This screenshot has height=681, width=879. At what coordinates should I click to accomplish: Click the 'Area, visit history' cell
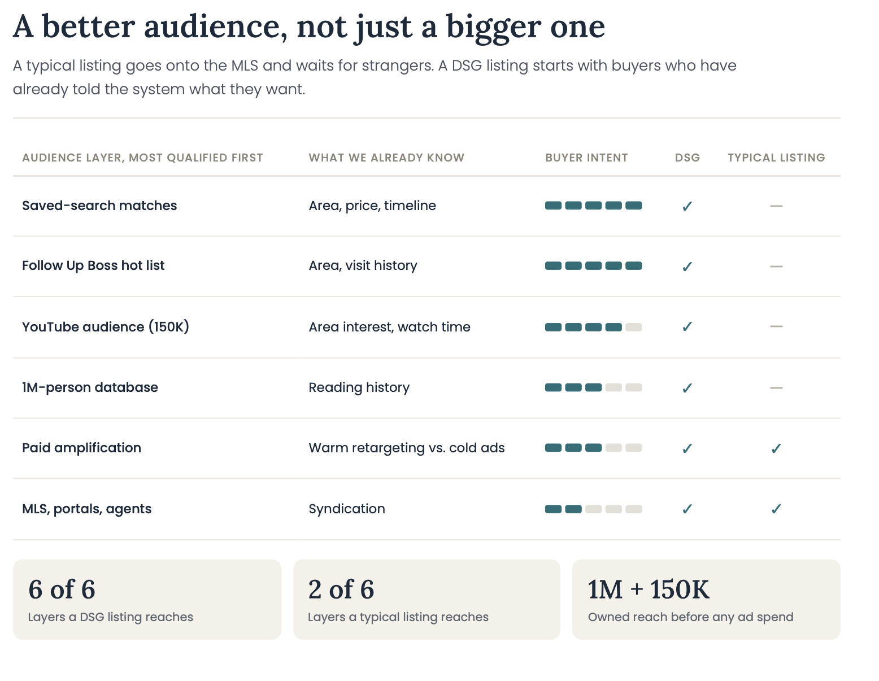coord(363,265)
